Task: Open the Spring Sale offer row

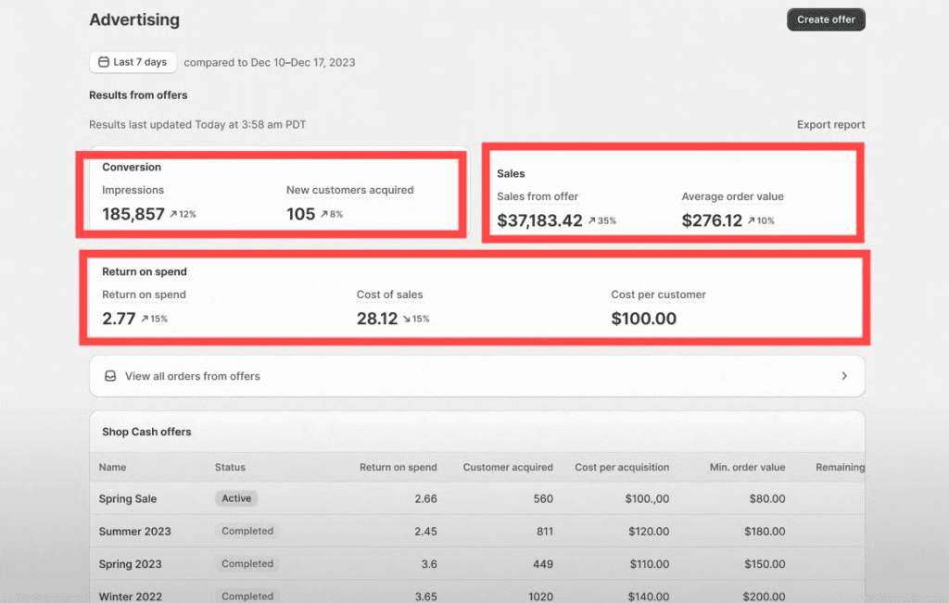Action: pyautogui.click(x=128, y=499)
